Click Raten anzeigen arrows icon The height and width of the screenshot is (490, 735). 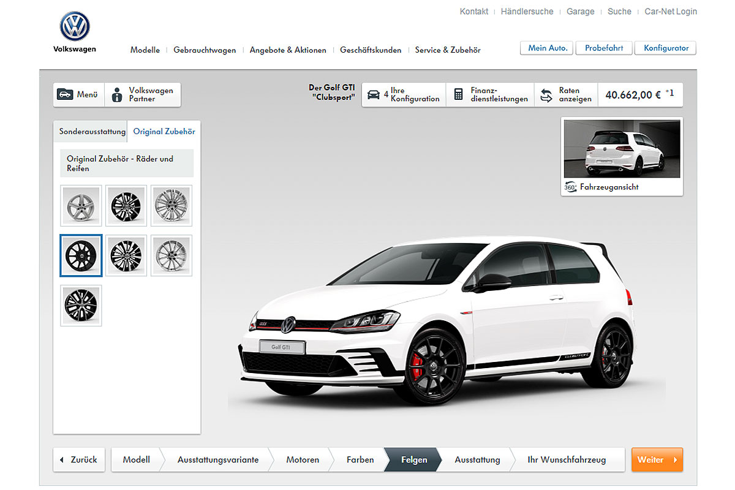546,95
